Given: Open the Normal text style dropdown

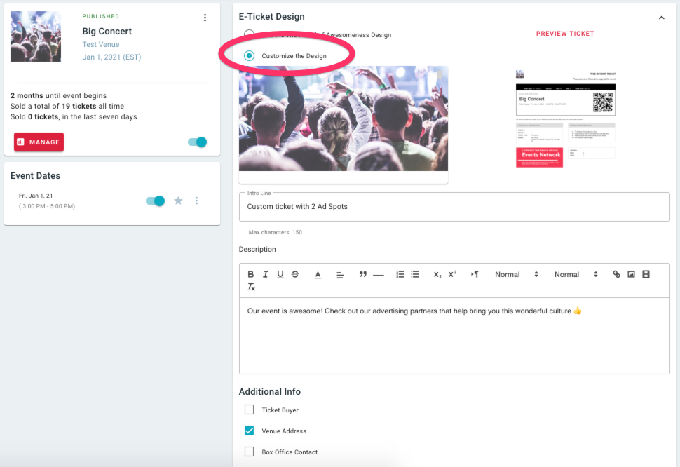Looking at the screenshot, I should [x=512, y=274].
